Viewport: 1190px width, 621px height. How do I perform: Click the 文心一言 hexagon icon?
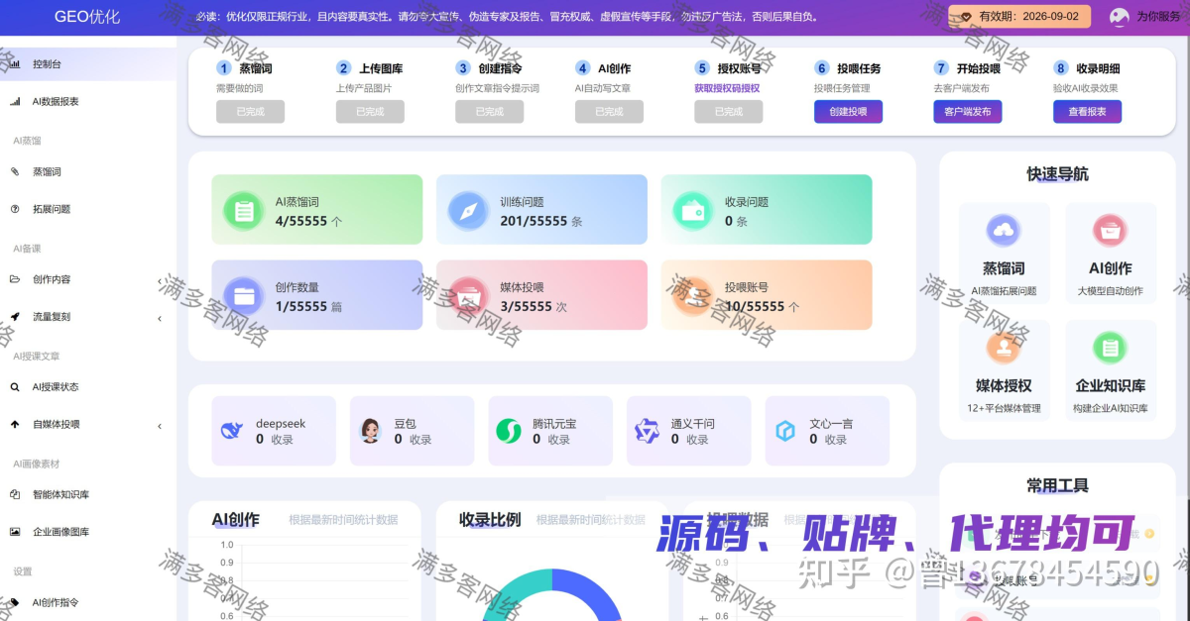click(x=785, y=431)
